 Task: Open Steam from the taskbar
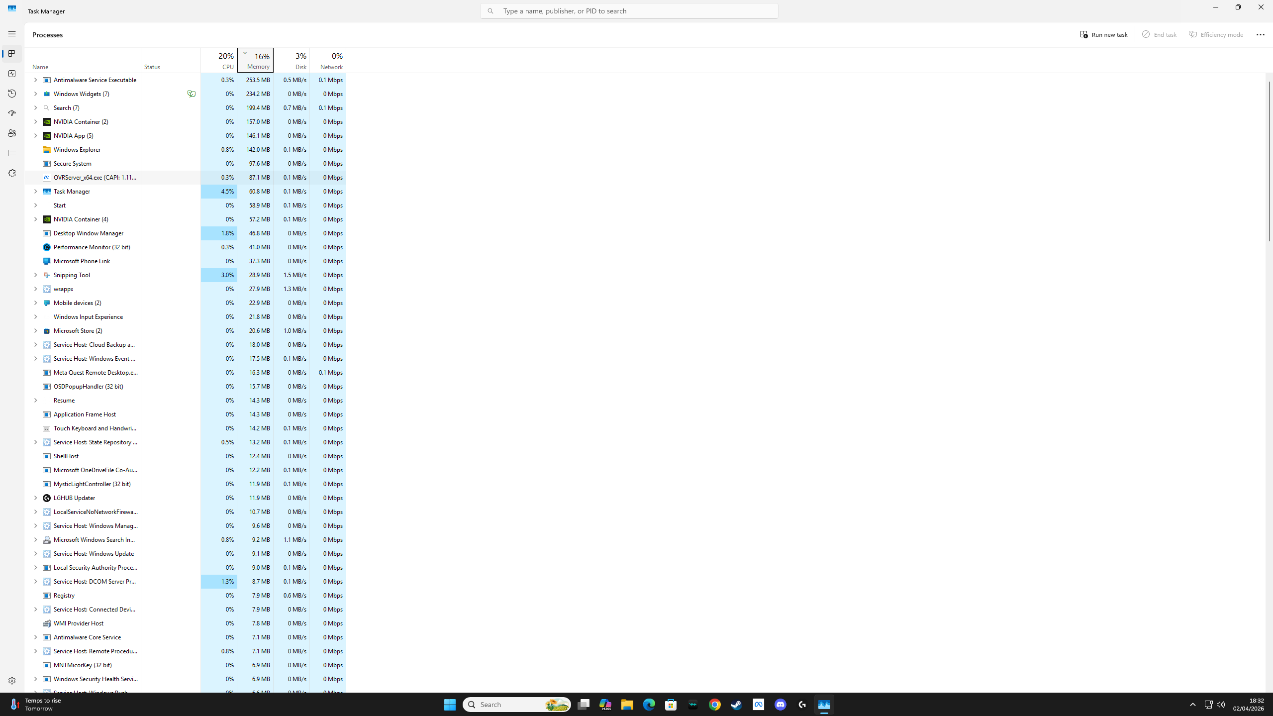click(x=737, y=704)
